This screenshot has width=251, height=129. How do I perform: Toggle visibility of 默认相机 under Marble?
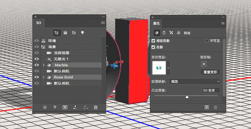pos(37,71)
